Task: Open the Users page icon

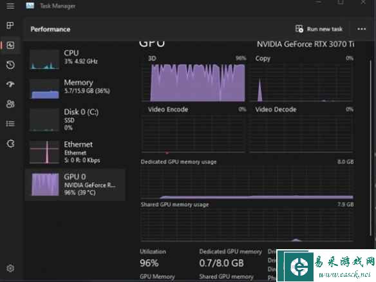Action: (x=10, y=104)
